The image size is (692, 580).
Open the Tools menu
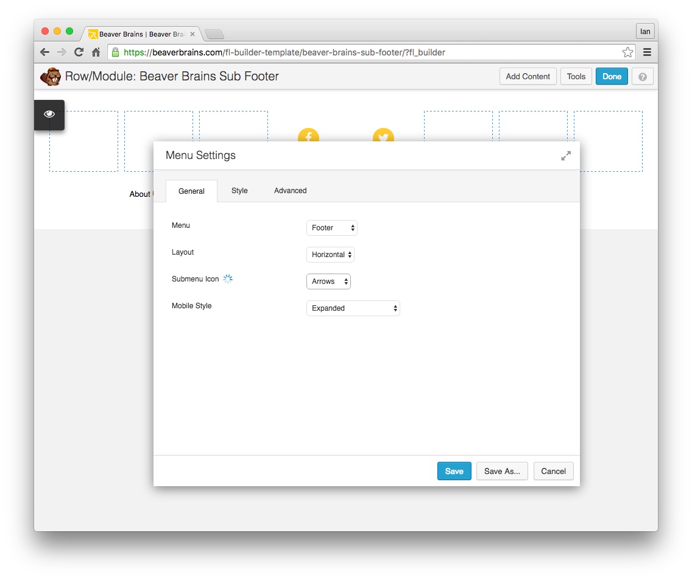click(576, 76)
